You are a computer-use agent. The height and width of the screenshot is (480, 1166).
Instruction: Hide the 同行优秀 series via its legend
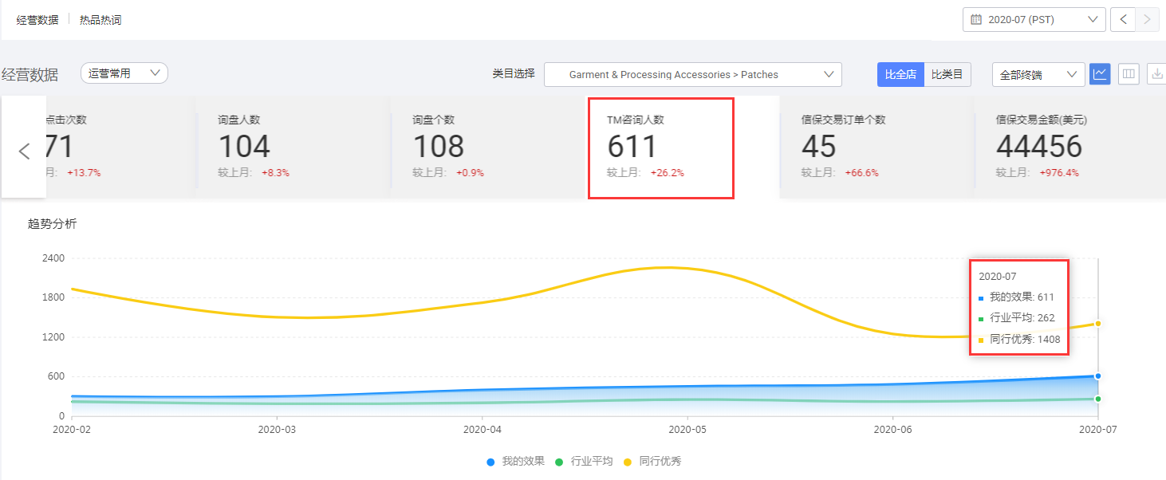[x=662, y=461]
